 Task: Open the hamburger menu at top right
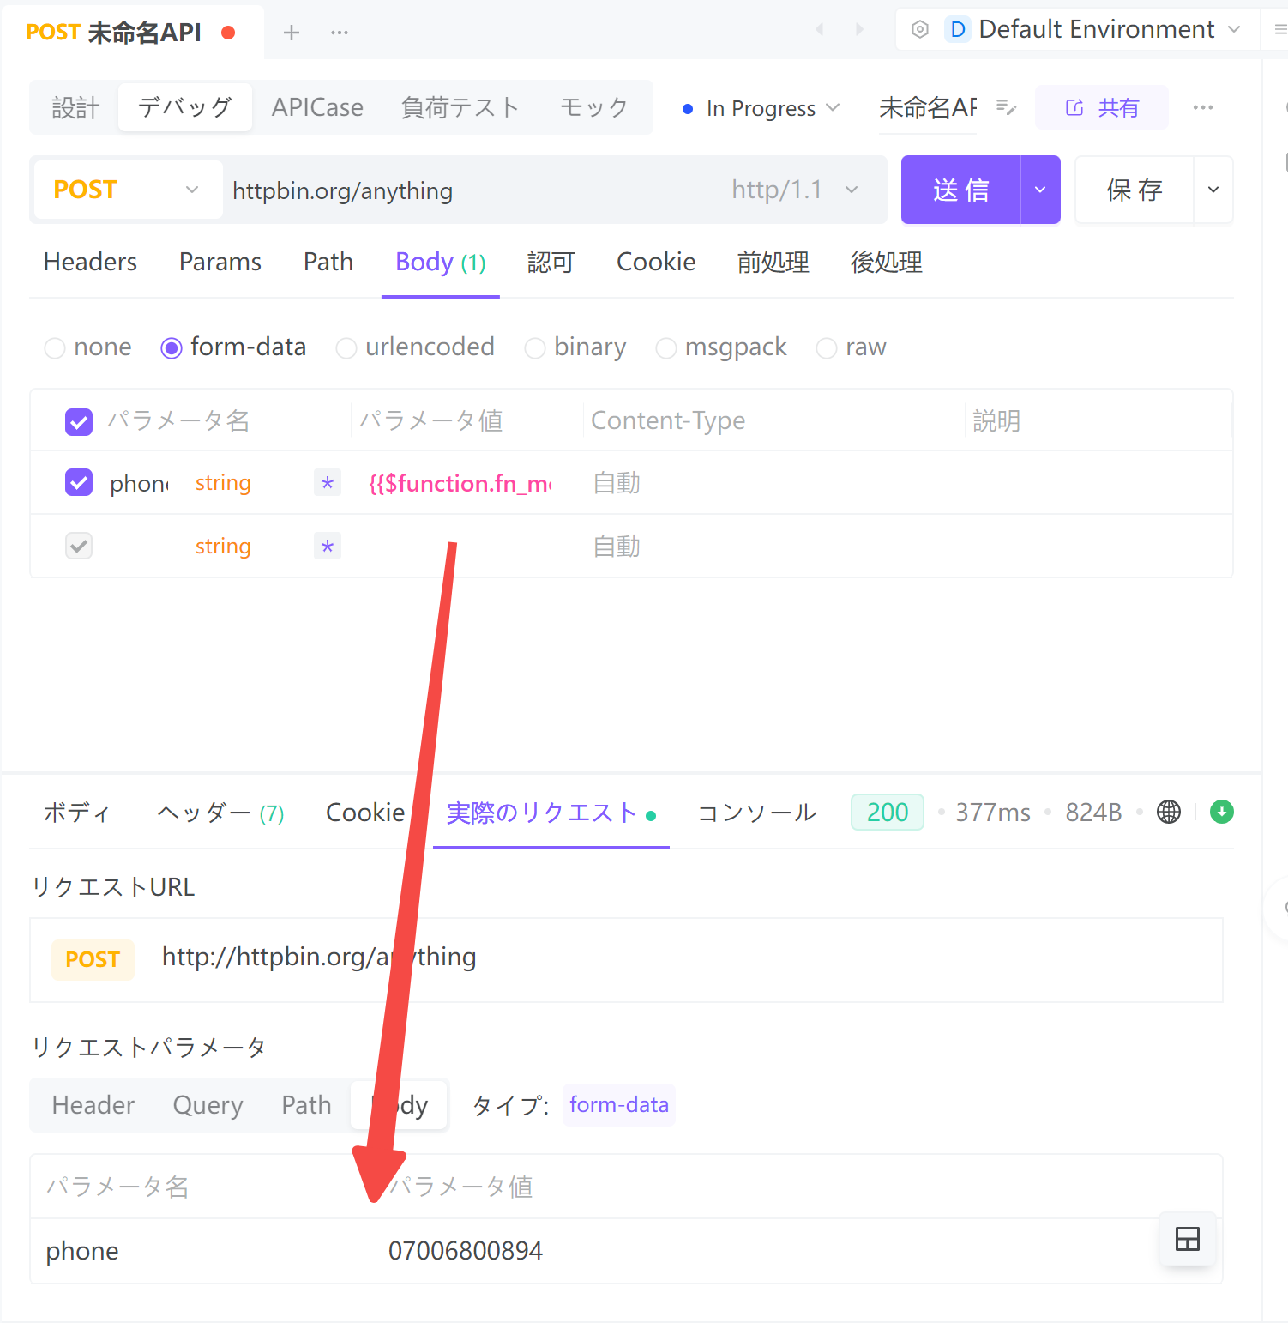click(x=1279, y=29)
